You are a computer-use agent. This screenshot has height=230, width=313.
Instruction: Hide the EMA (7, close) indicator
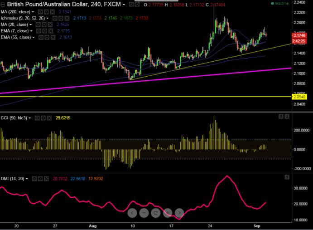(39, 31)
